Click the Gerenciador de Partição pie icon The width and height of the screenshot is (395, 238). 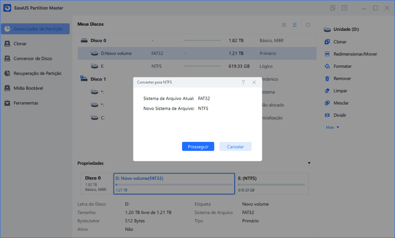pos(7,29)
